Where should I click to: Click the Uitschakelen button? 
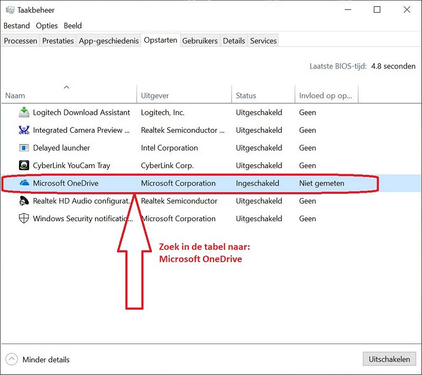(x=389, y=359)
